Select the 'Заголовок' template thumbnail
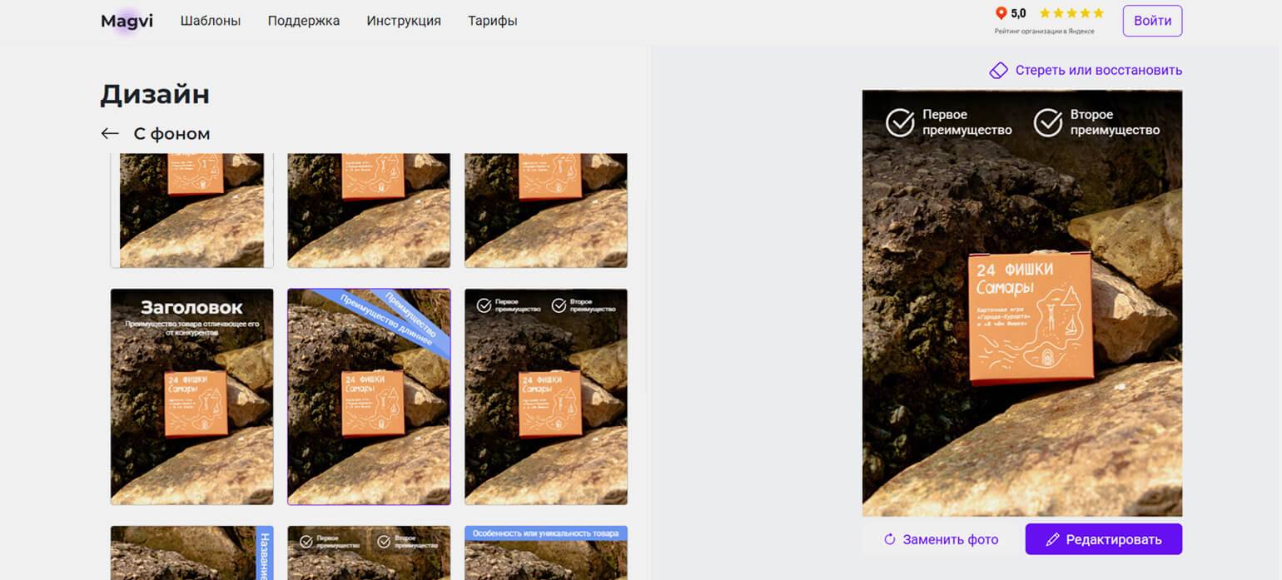The width and height of the screenshot is (1282, 580). tap(192, 397)
